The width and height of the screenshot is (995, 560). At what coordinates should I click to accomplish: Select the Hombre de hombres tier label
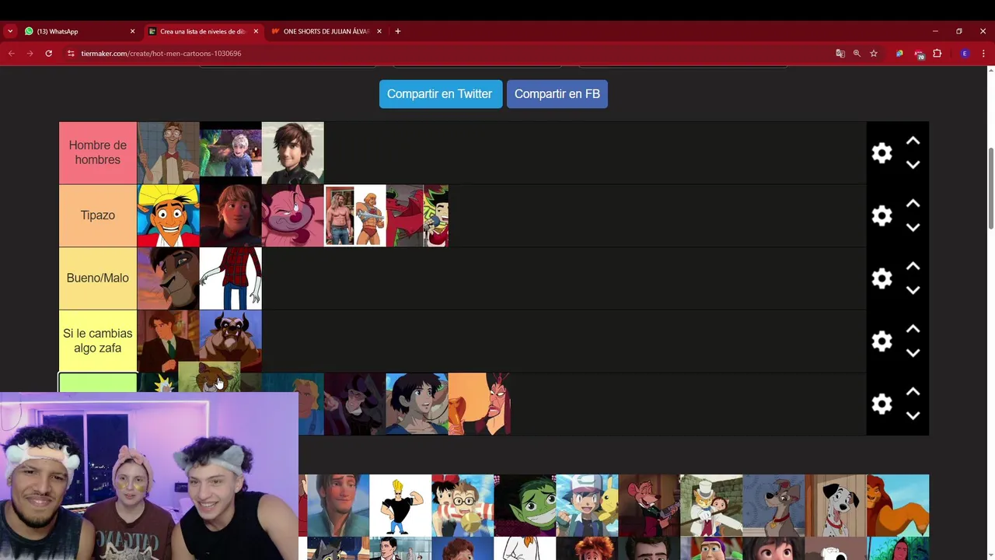click(x=98, y=152)
